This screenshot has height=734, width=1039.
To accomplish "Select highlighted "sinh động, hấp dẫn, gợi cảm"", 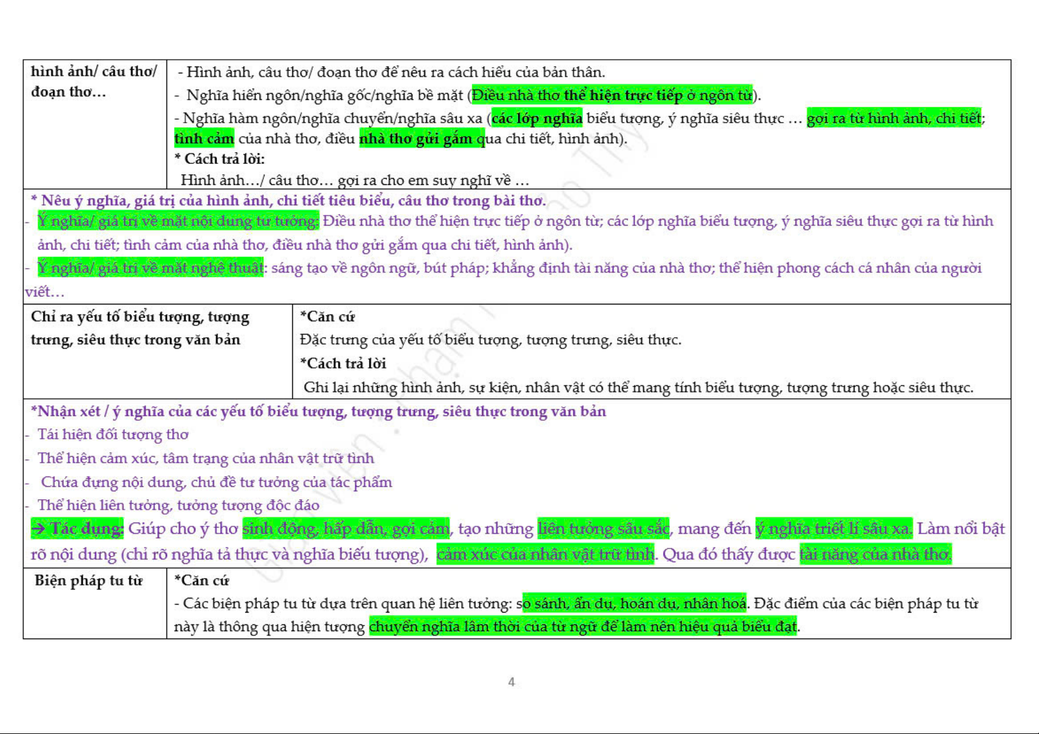I will pyautogui.click(x=346, y=529).
